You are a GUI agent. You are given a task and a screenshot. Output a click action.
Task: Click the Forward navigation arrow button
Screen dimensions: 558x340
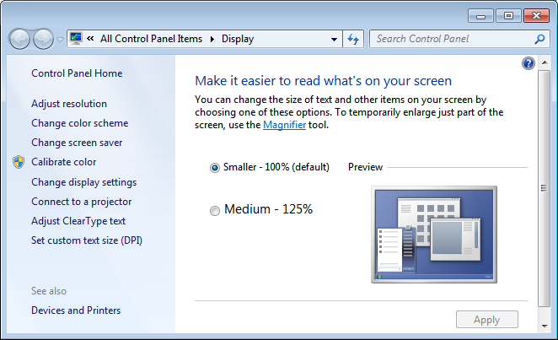44,39
